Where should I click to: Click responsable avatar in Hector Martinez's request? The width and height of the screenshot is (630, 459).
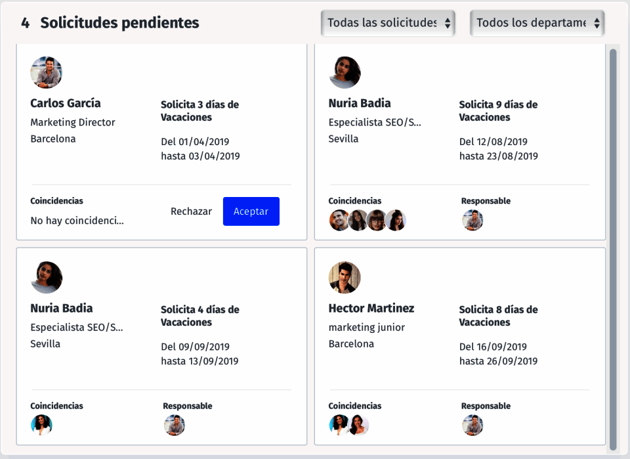472,426
